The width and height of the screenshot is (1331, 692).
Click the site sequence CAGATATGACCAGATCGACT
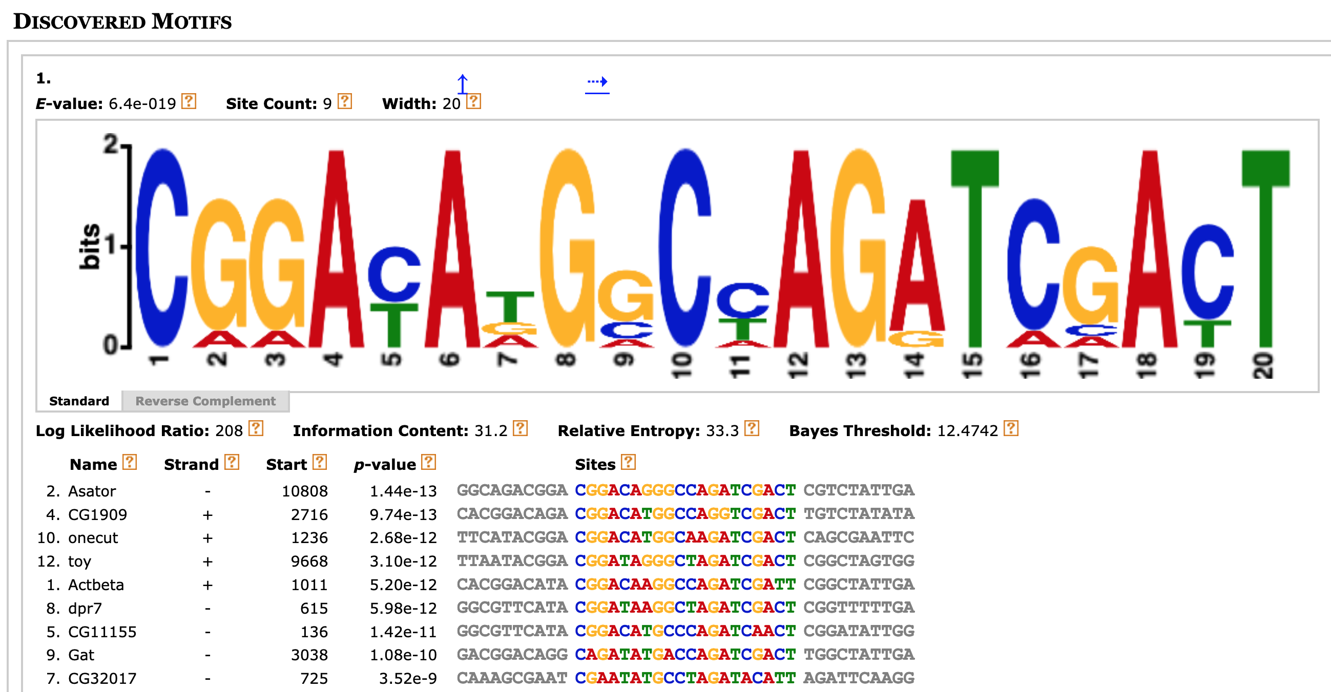tap(685, 654)
